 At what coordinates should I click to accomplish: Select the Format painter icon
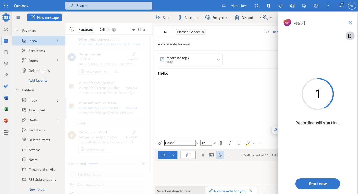[159, 143]
